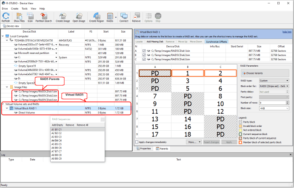Open the Create menu
This screenshot has height=188, width=294.
click(x=14, y=8)
